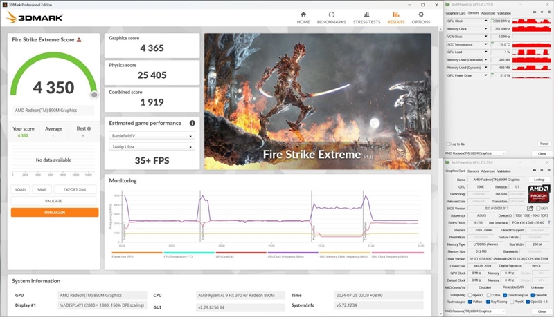Screen dimensions: 554x317
Task: Click warning triangle beside Fire Strike Extreme Score
Action: pos(79,40)
